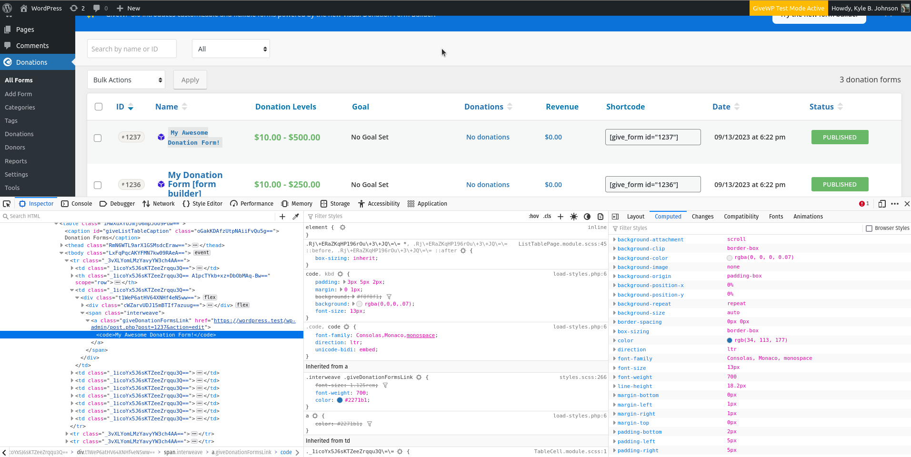Toggle light color scheme simulation sun icon

click(574, 217)
